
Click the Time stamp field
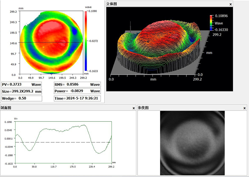pyautogui.click(x=77, y=98)
